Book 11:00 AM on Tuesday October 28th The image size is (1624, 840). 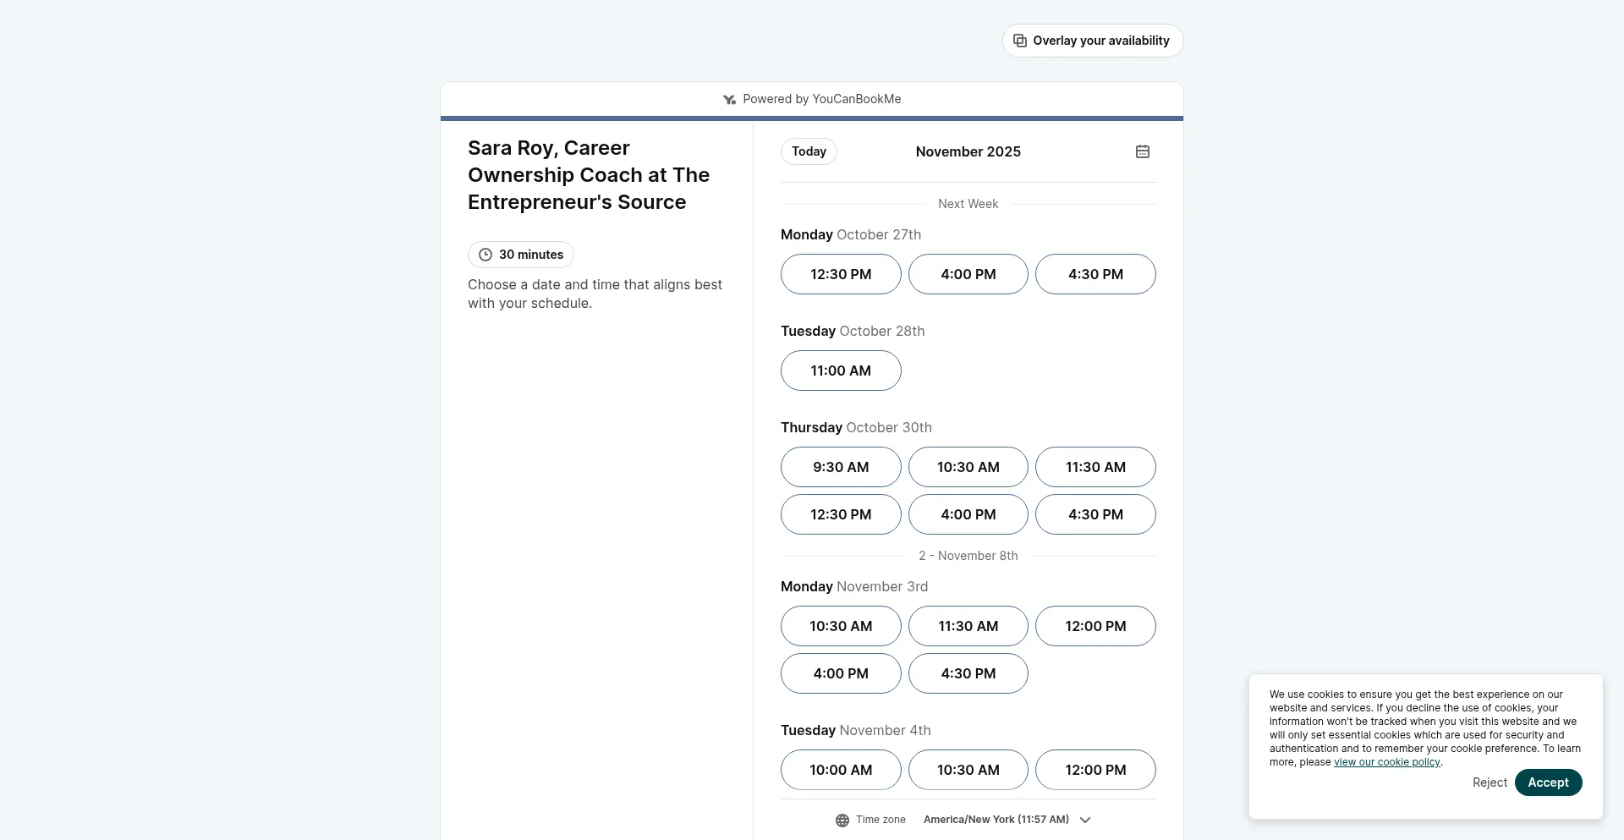pyautogui.click(x=841, y=371)
